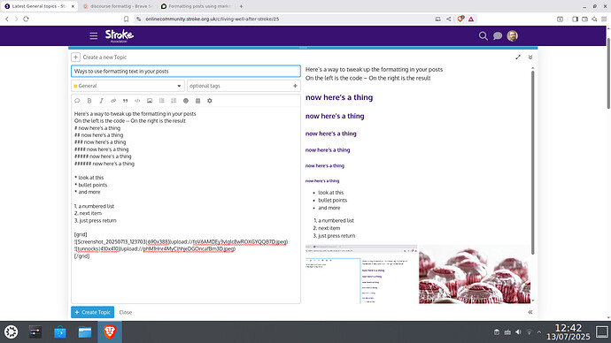
Task: Open the file manager from taskbar
Action: (x=84, y=332)
